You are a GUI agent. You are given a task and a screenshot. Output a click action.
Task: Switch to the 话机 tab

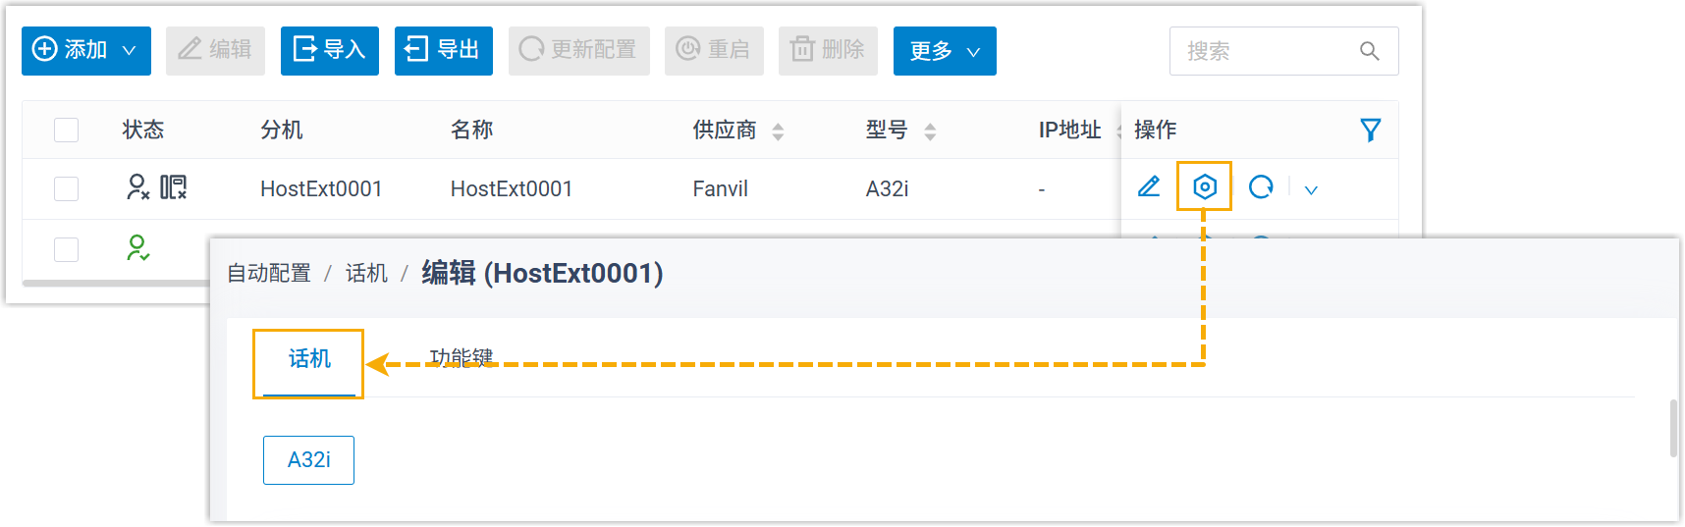point(309,359)
